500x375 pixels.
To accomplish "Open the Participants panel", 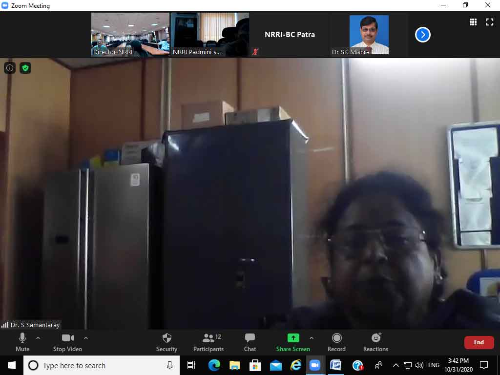I will click(208, 342).
